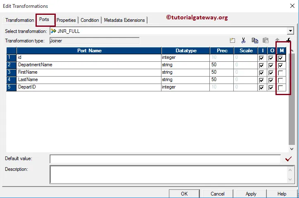Switch to the Transformation tab
299x198 pixels.
click(19, 20)
